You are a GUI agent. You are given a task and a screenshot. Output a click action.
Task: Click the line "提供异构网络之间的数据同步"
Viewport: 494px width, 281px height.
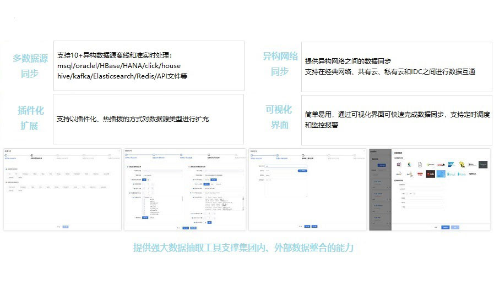[x=348, y=61]
